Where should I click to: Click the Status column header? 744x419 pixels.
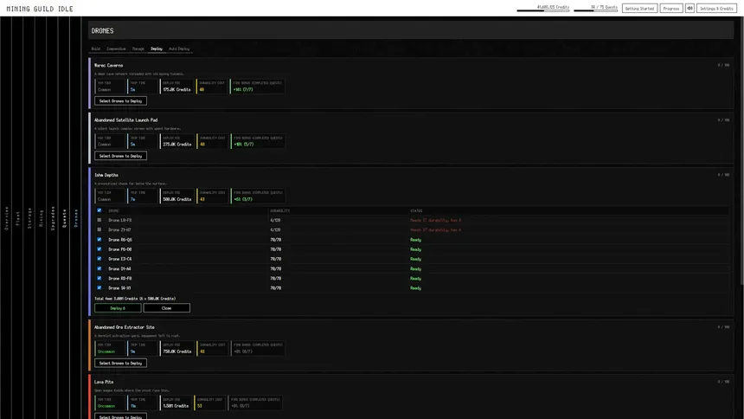(x=416, y=211)
